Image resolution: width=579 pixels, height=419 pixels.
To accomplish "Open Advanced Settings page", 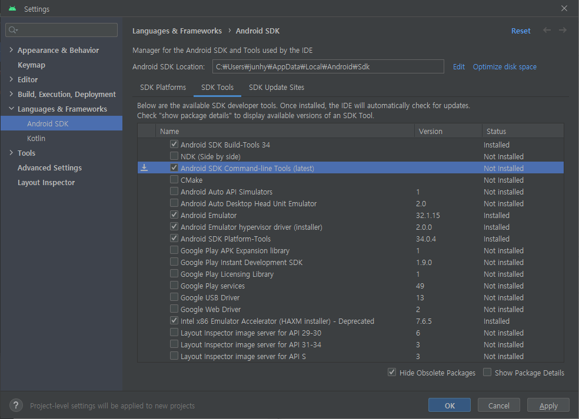I will tap(49, 168).
